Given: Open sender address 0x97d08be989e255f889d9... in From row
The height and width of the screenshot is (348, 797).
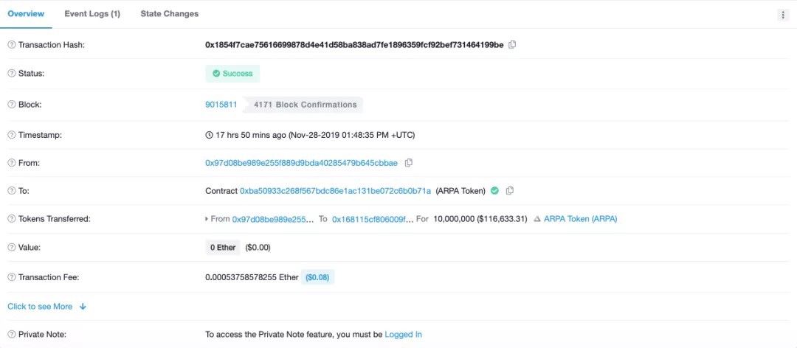Looking at the screenshot, I should pos(301,162).
